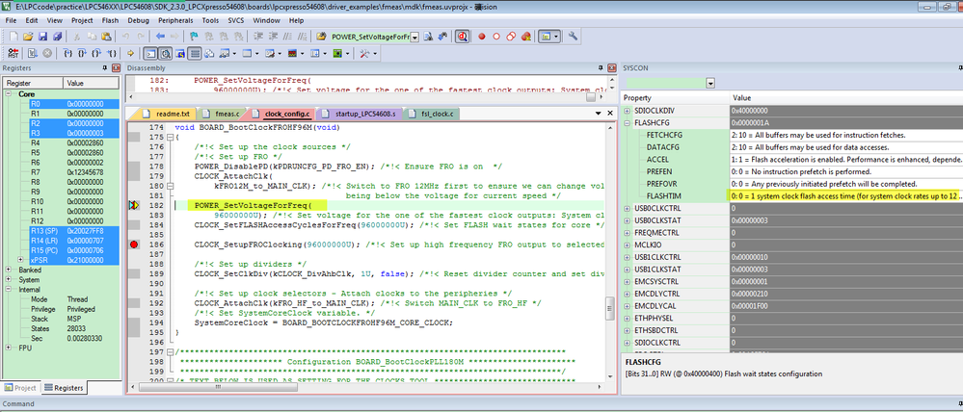The image size is (963, 412).
Task: Reset the CPU with RST button
Action: click(13, 53)
